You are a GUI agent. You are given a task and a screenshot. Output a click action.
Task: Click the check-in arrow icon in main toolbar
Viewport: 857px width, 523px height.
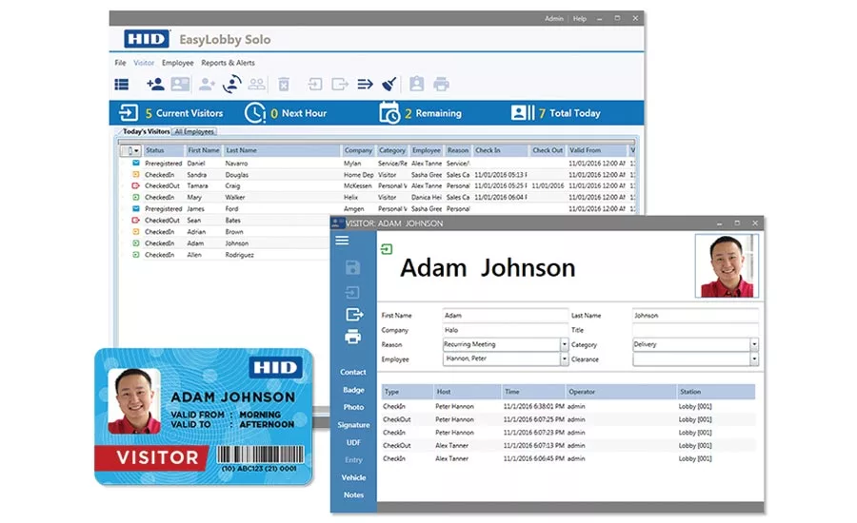pyautogui.click(x=315, y=84)
